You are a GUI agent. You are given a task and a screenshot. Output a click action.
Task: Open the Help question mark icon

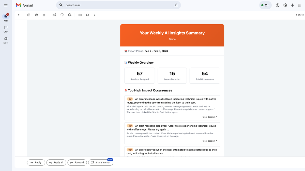point(278,5)
